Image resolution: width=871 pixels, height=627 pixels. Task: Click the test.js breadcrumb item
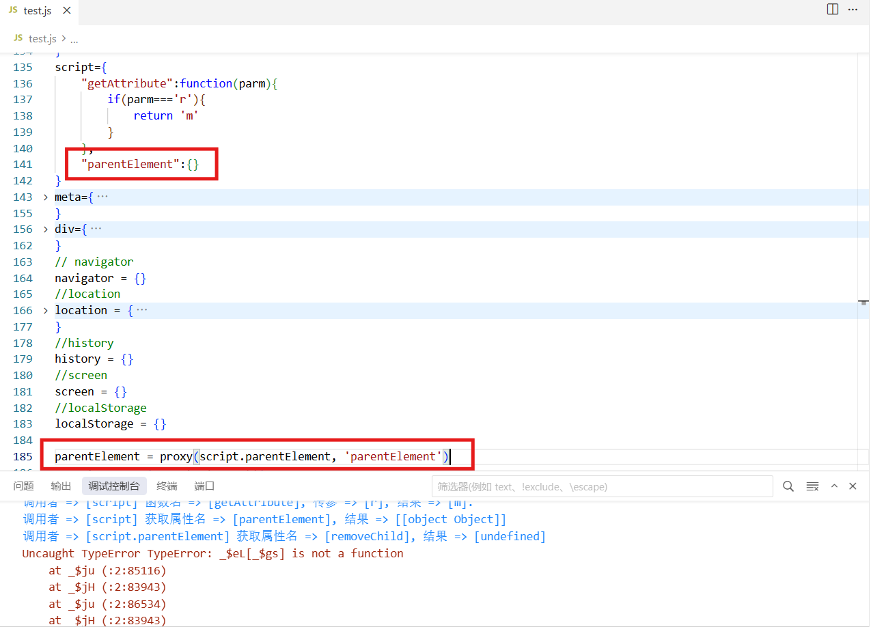(42, 39)
